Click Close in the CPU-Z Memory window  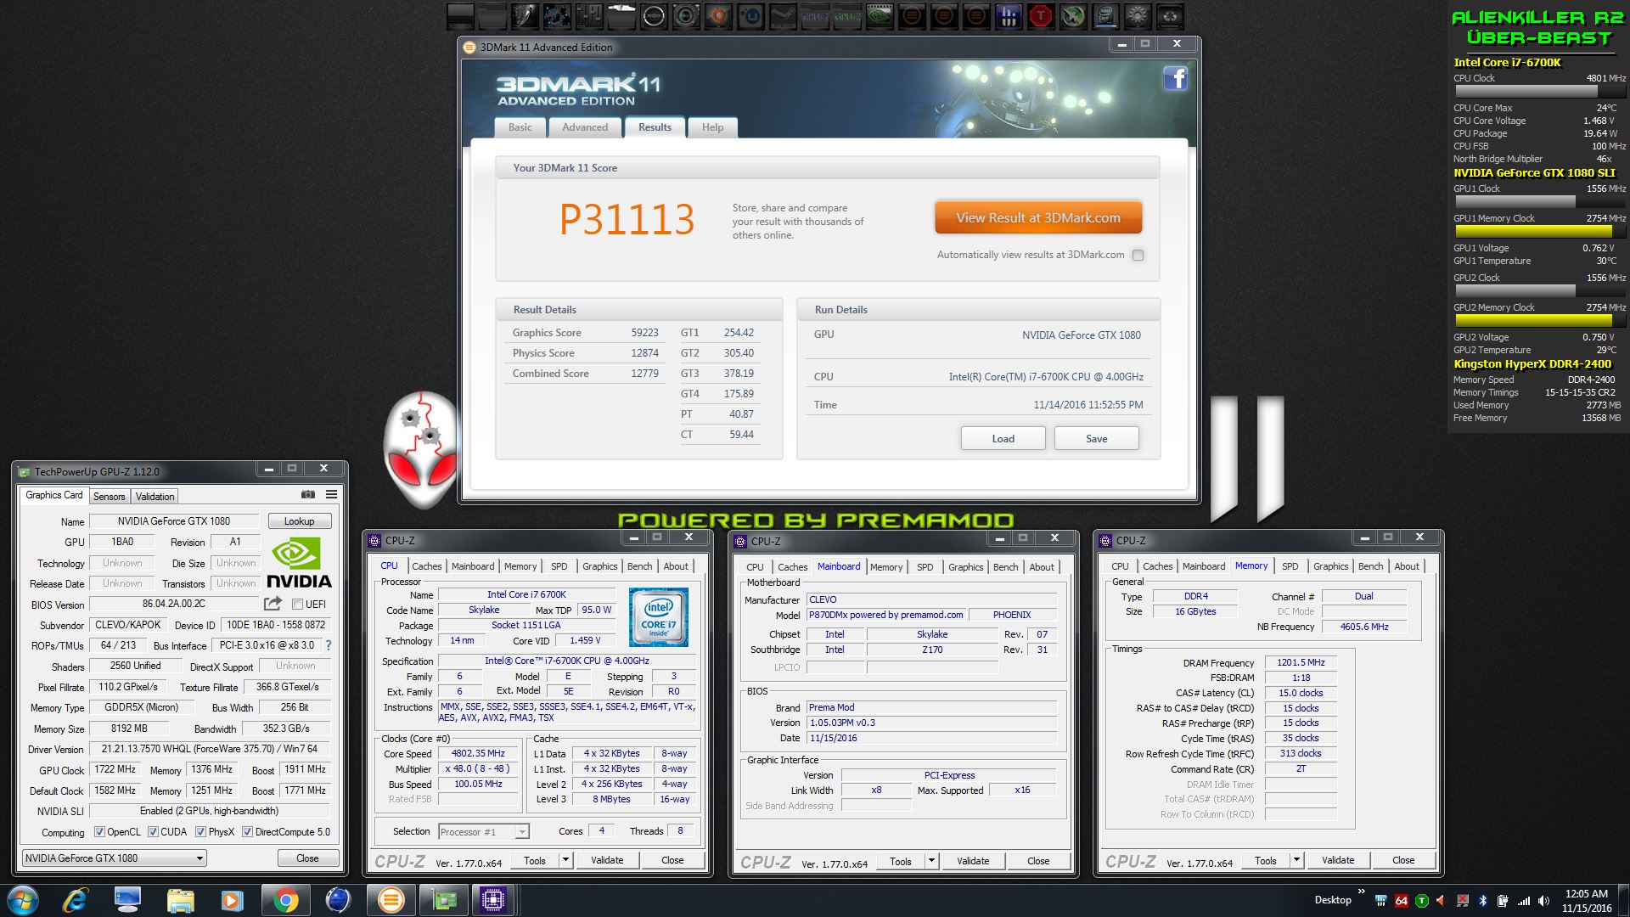coord(1403,860)
